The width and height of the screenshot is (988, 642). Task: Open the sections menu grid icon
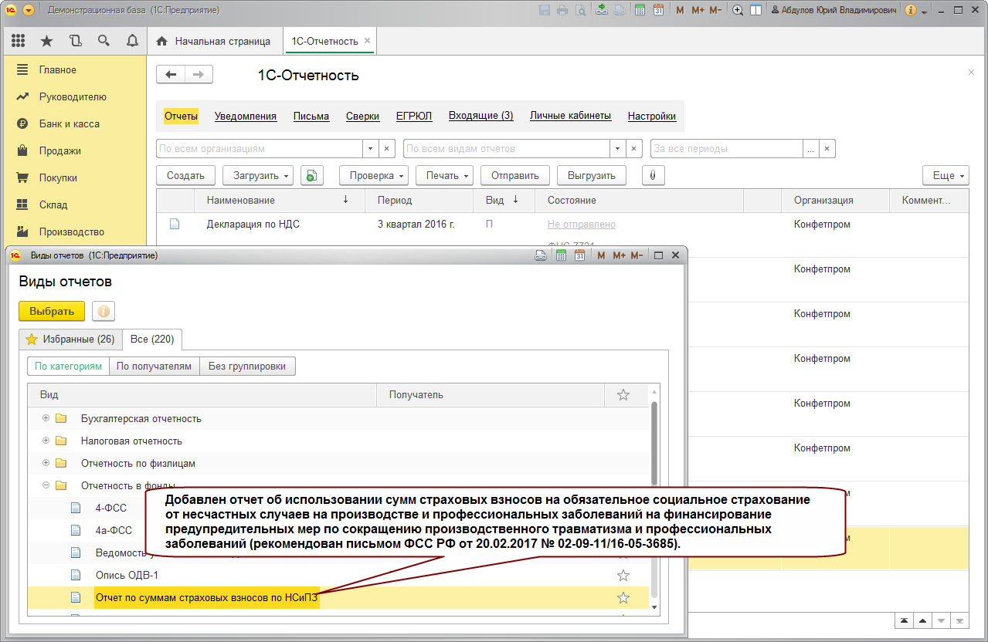19,41
